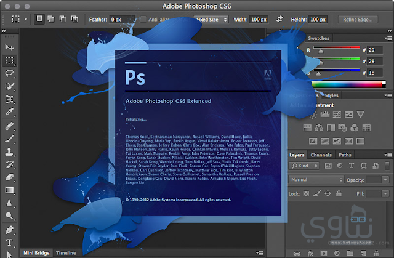Click Intersect with selection icon
Viewport: 394px width, 258px height.
point(74,19)
